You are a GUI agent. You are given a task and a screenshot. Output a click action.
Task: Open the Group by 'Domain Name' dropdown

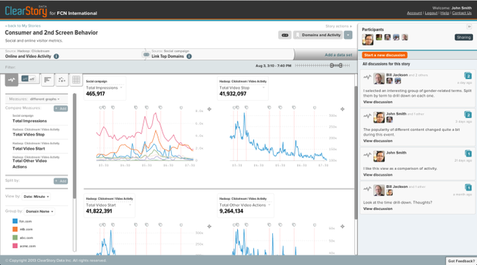click(39, 211)
